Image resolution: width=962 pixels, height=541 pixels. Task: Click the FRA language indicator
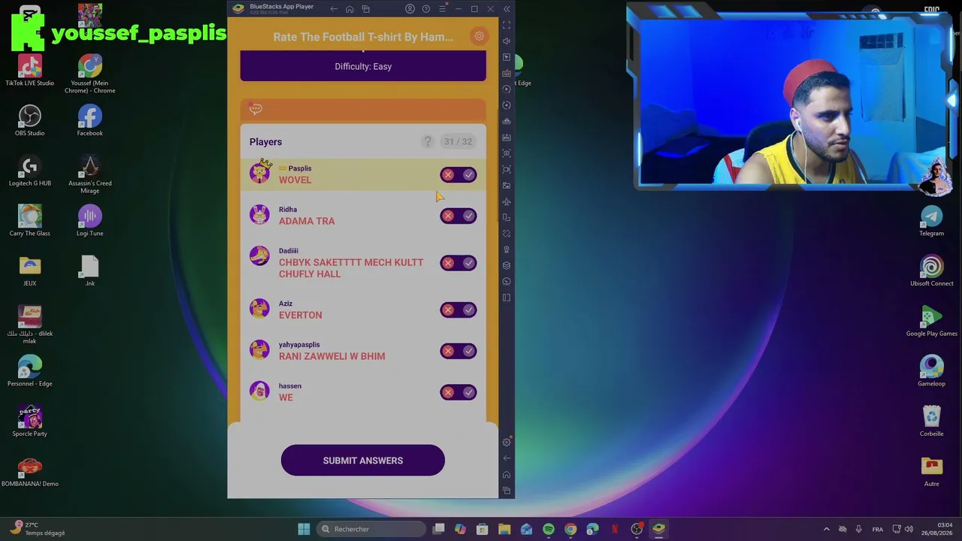(x=877, y=529)
